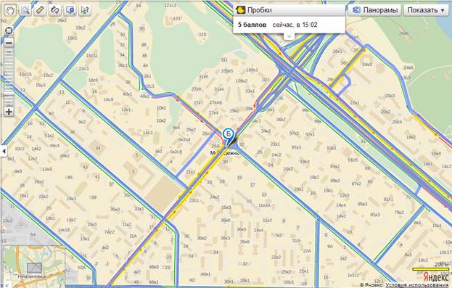Zoom in with the plus button
This screenshot has width=452, height=288.
click(9, 112)
